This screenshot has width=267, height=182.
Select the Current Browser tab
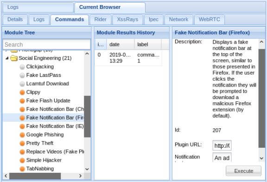coord(110,7)
